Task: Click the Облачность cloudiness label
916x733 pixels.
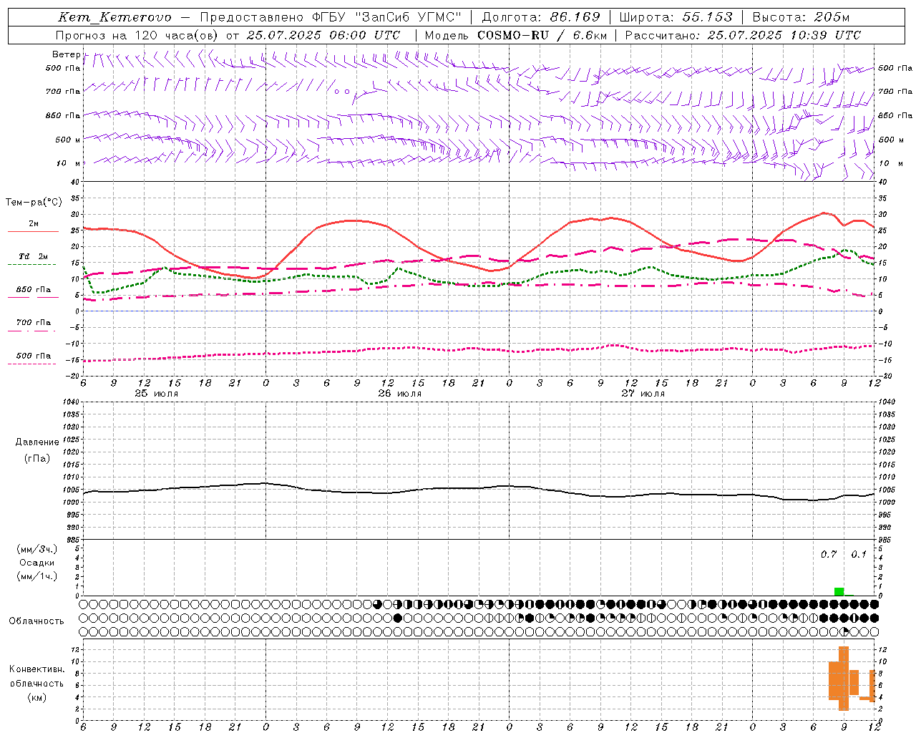Action: coord(36,621)
